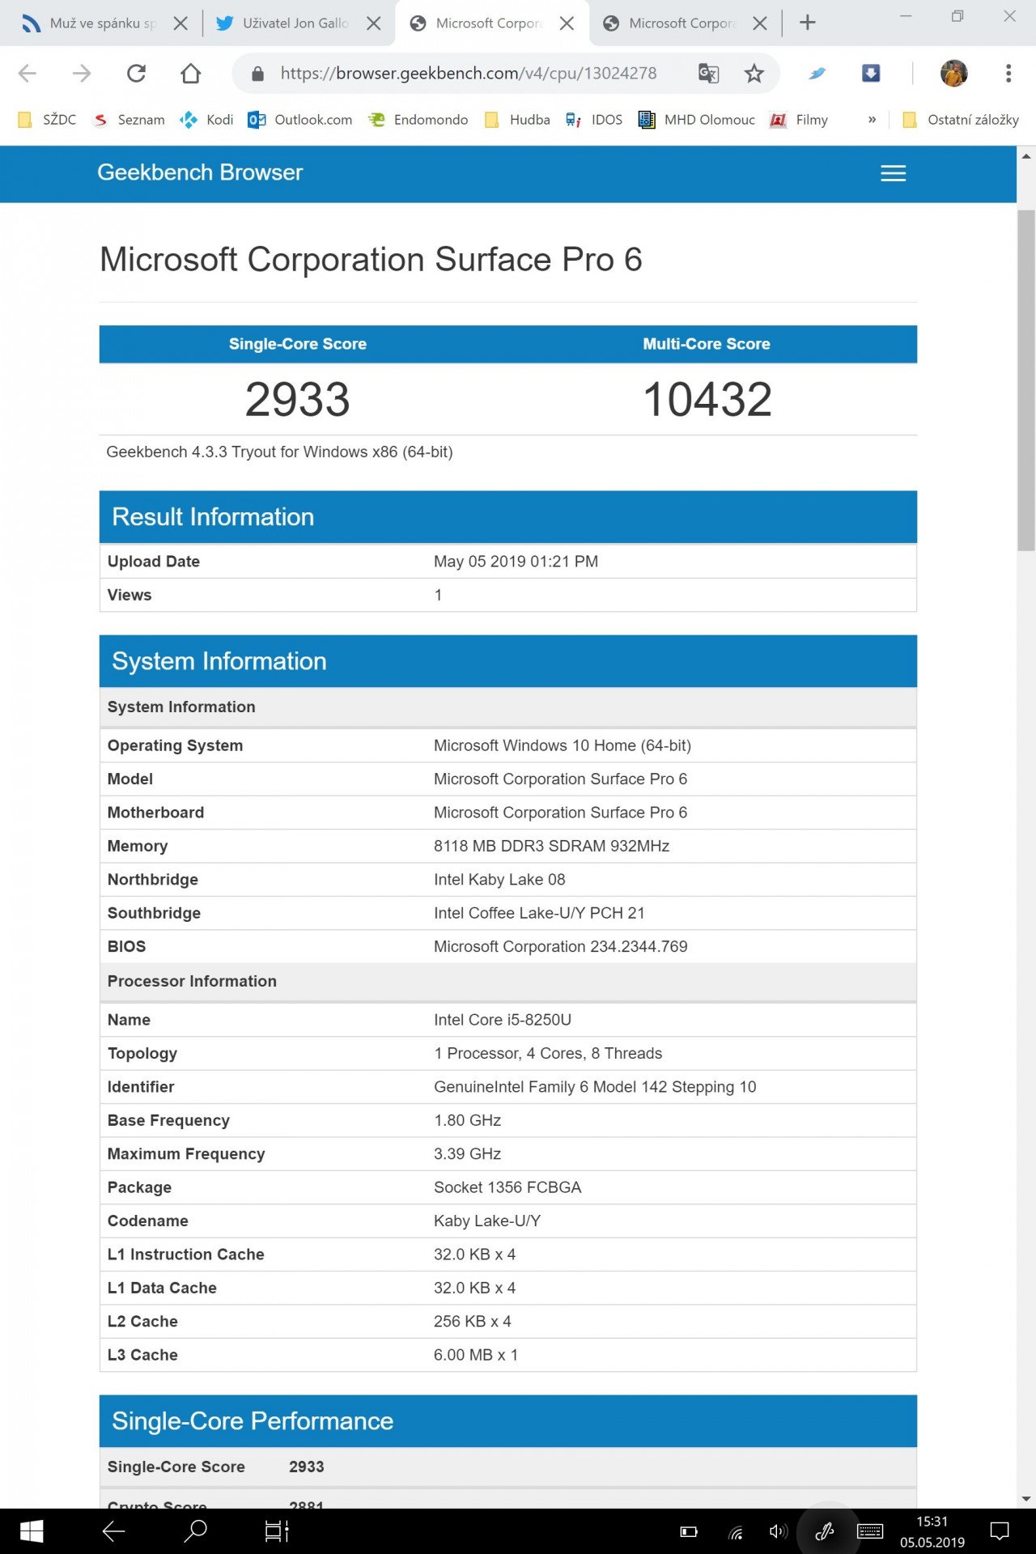Open the Outlook.com bookmark
Image resolution: width=1036 pixels, height=1554 pixels.
pos(300,120)
